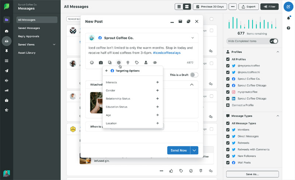The image size is (295, 180).
Task: Open the Gender targeting option
Action: tap(132, 91)
